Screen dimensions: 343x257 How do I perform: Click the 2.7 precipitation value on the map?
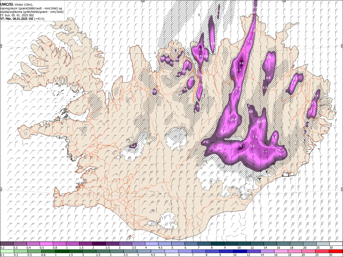242,146
